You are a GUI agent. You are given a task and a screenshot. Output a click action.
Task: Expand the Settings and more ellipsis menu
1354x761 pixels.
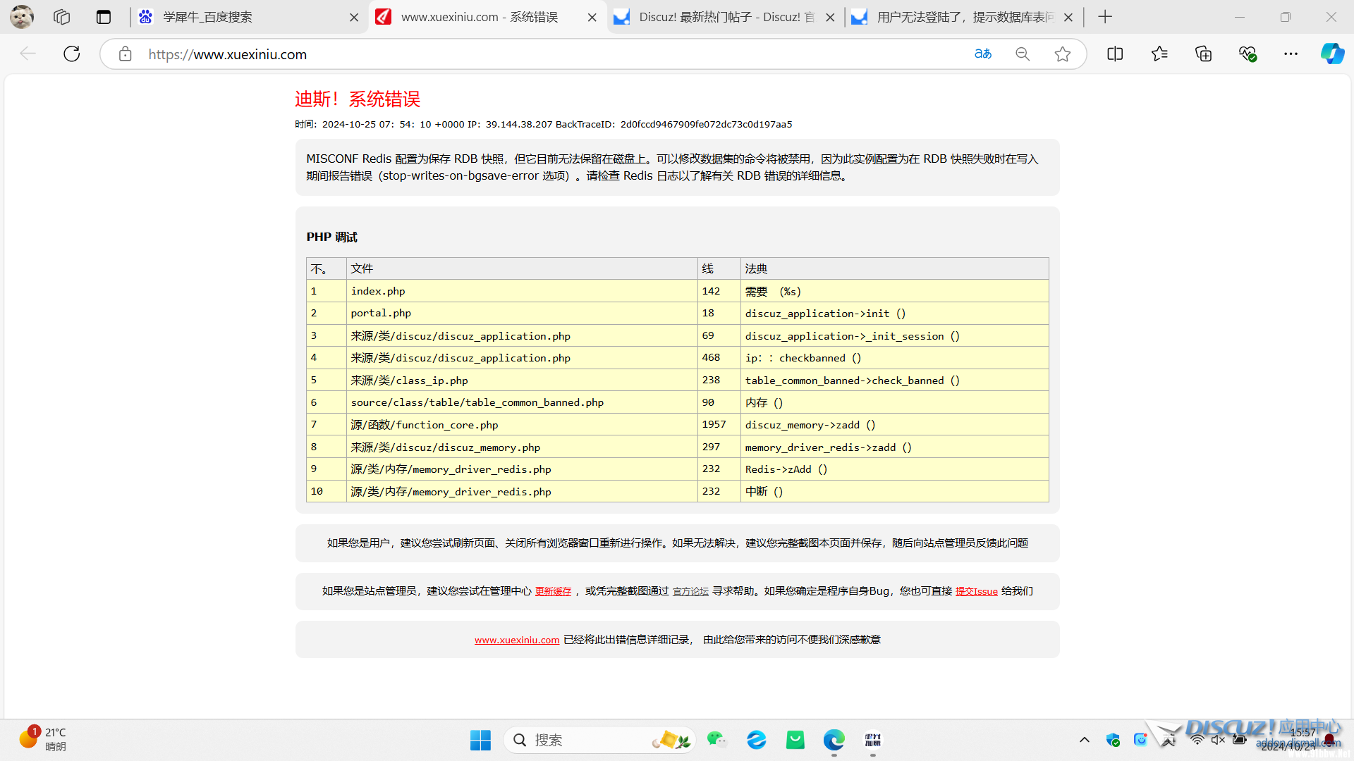1291,54
